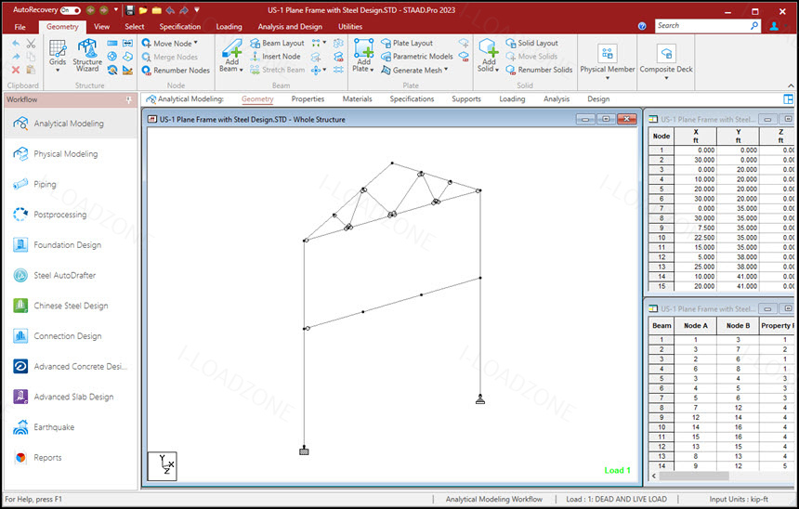Click the open folder icon in title bar
The height and width of the screenshot is (509, 799).
(x=143, y=10)
